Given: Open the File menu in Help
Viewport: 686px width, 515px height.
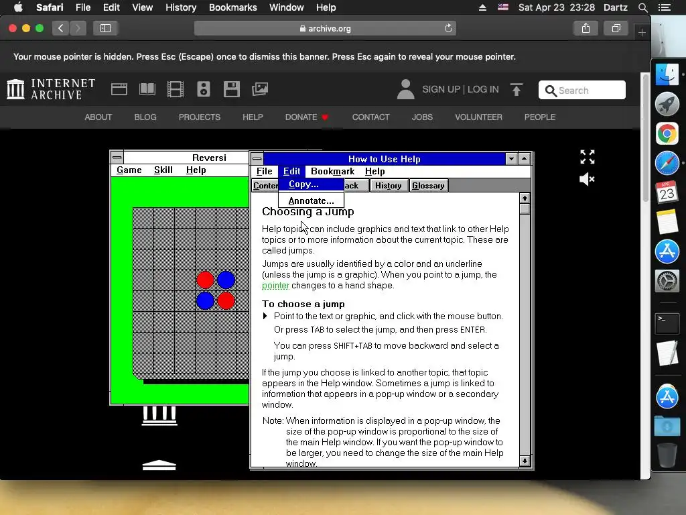Looking at the screenshot, I should (264, 171).
